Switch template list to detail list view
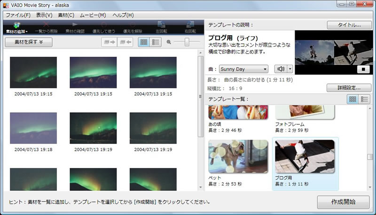376x215 pixels. tap(364, 99)
